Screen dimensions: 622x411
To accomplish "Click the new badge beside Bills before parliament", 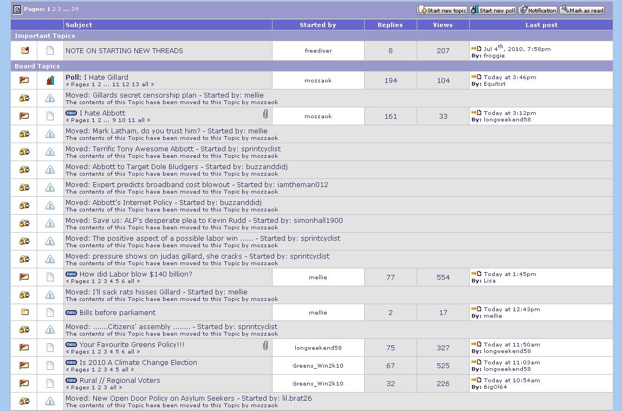I will click(x=71, y=313).
